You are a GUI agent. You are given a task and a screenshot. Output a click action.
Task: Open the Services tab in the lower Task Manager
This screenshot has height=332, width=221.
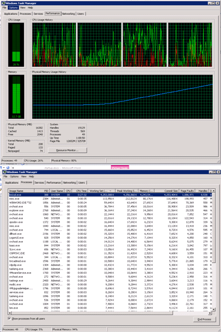[x=39, y=182]
